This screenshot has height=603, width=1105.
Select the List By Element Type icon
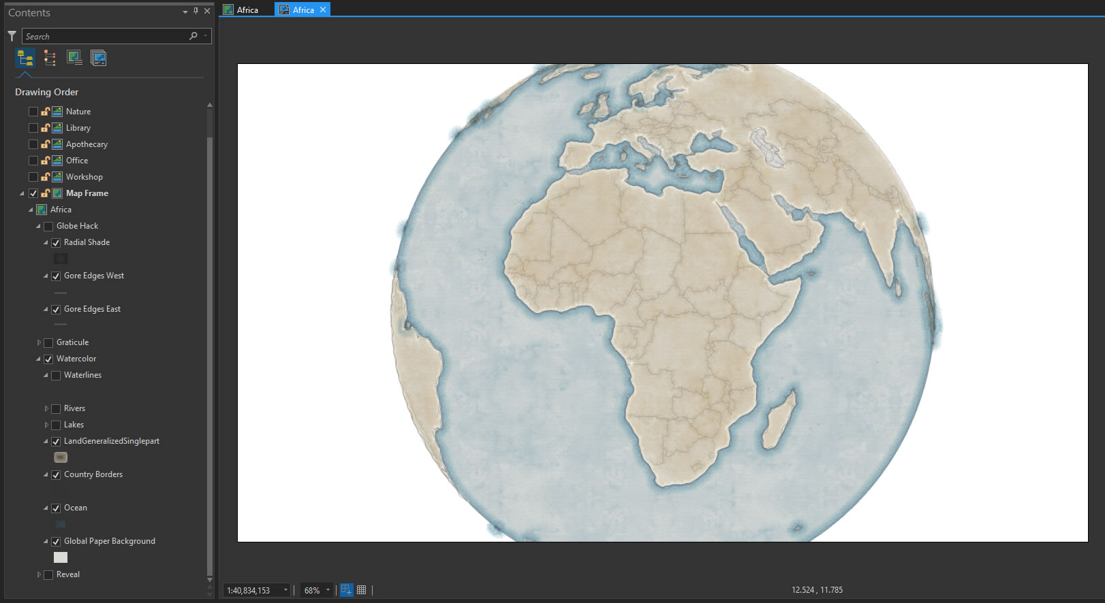(x=50, y=59)
